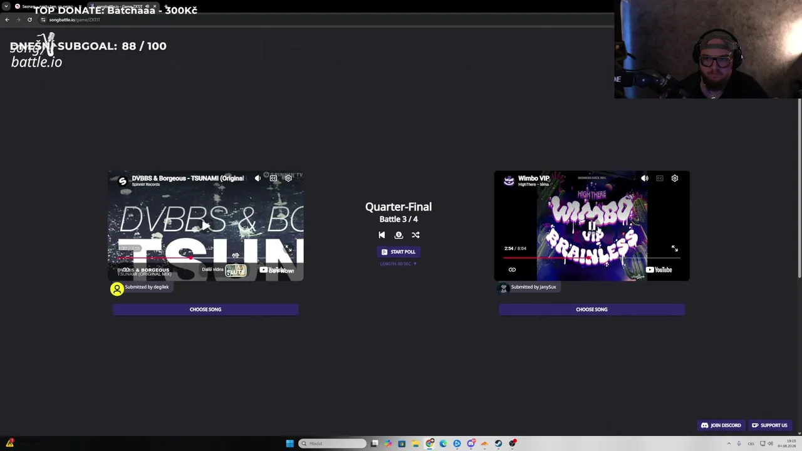Open Discord from the taskbar
802x451 pixels.
click(471, 443)
